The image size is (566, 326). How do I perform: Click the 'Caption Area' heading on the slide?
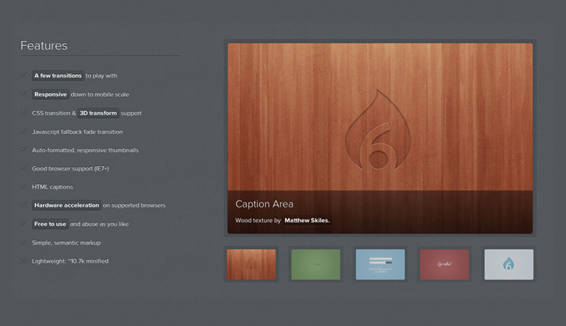264,204
